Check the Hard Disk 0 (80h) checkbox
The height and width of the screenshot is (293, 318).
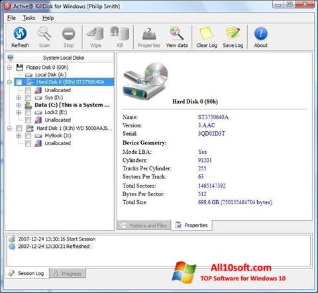tap(19, 82)
